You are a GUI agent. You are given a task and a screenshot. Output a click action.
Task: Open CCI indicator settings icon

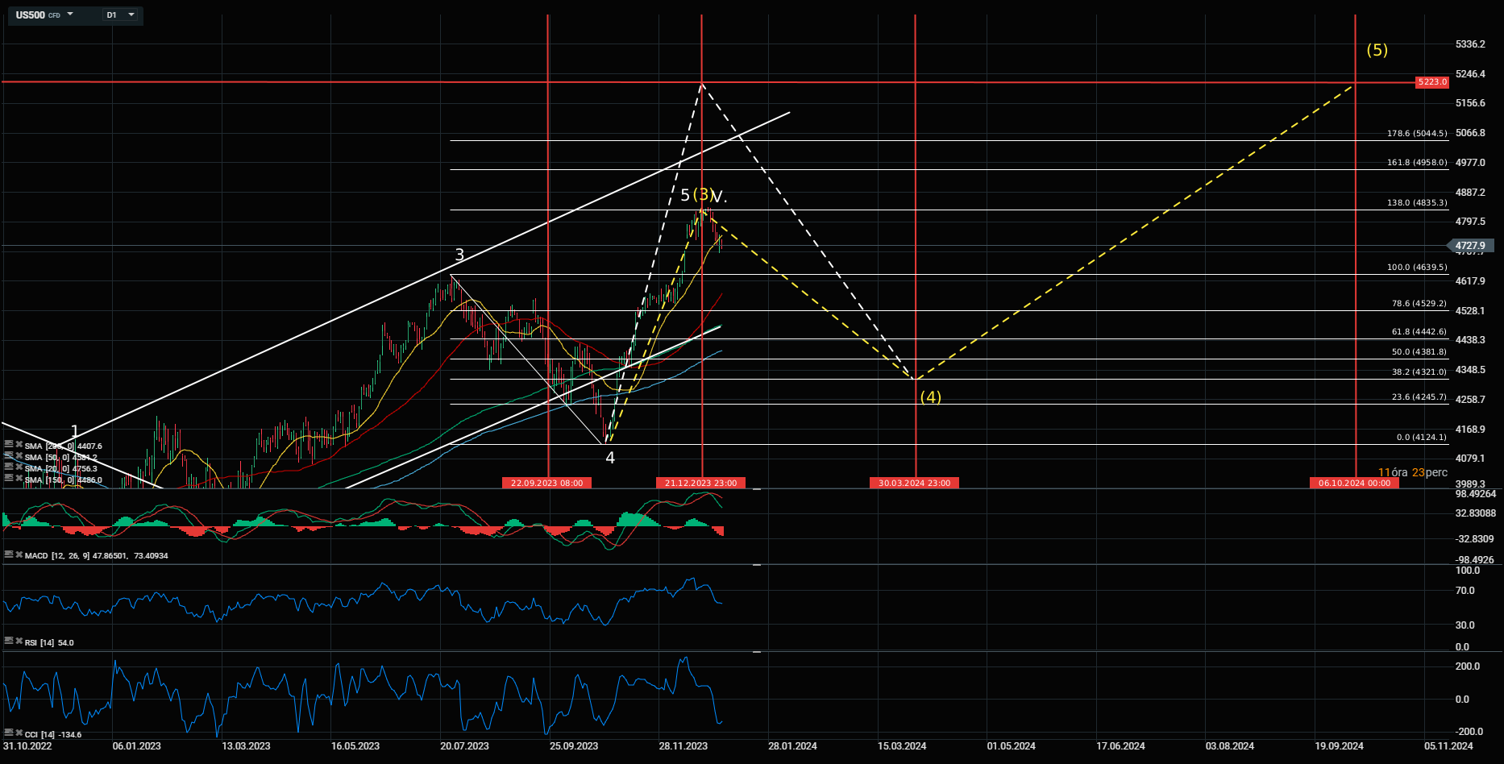[8, 733]
